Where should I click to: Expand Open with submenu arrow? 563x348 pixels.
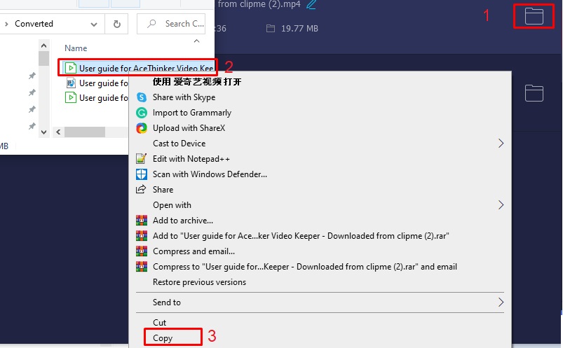coord(501,205)
